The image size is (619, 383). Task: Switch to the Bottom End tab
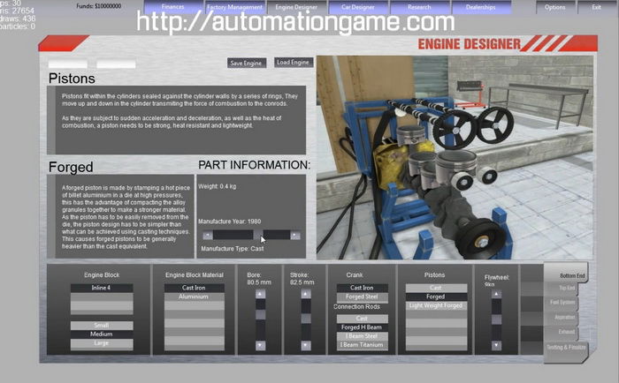pos(566,274)
